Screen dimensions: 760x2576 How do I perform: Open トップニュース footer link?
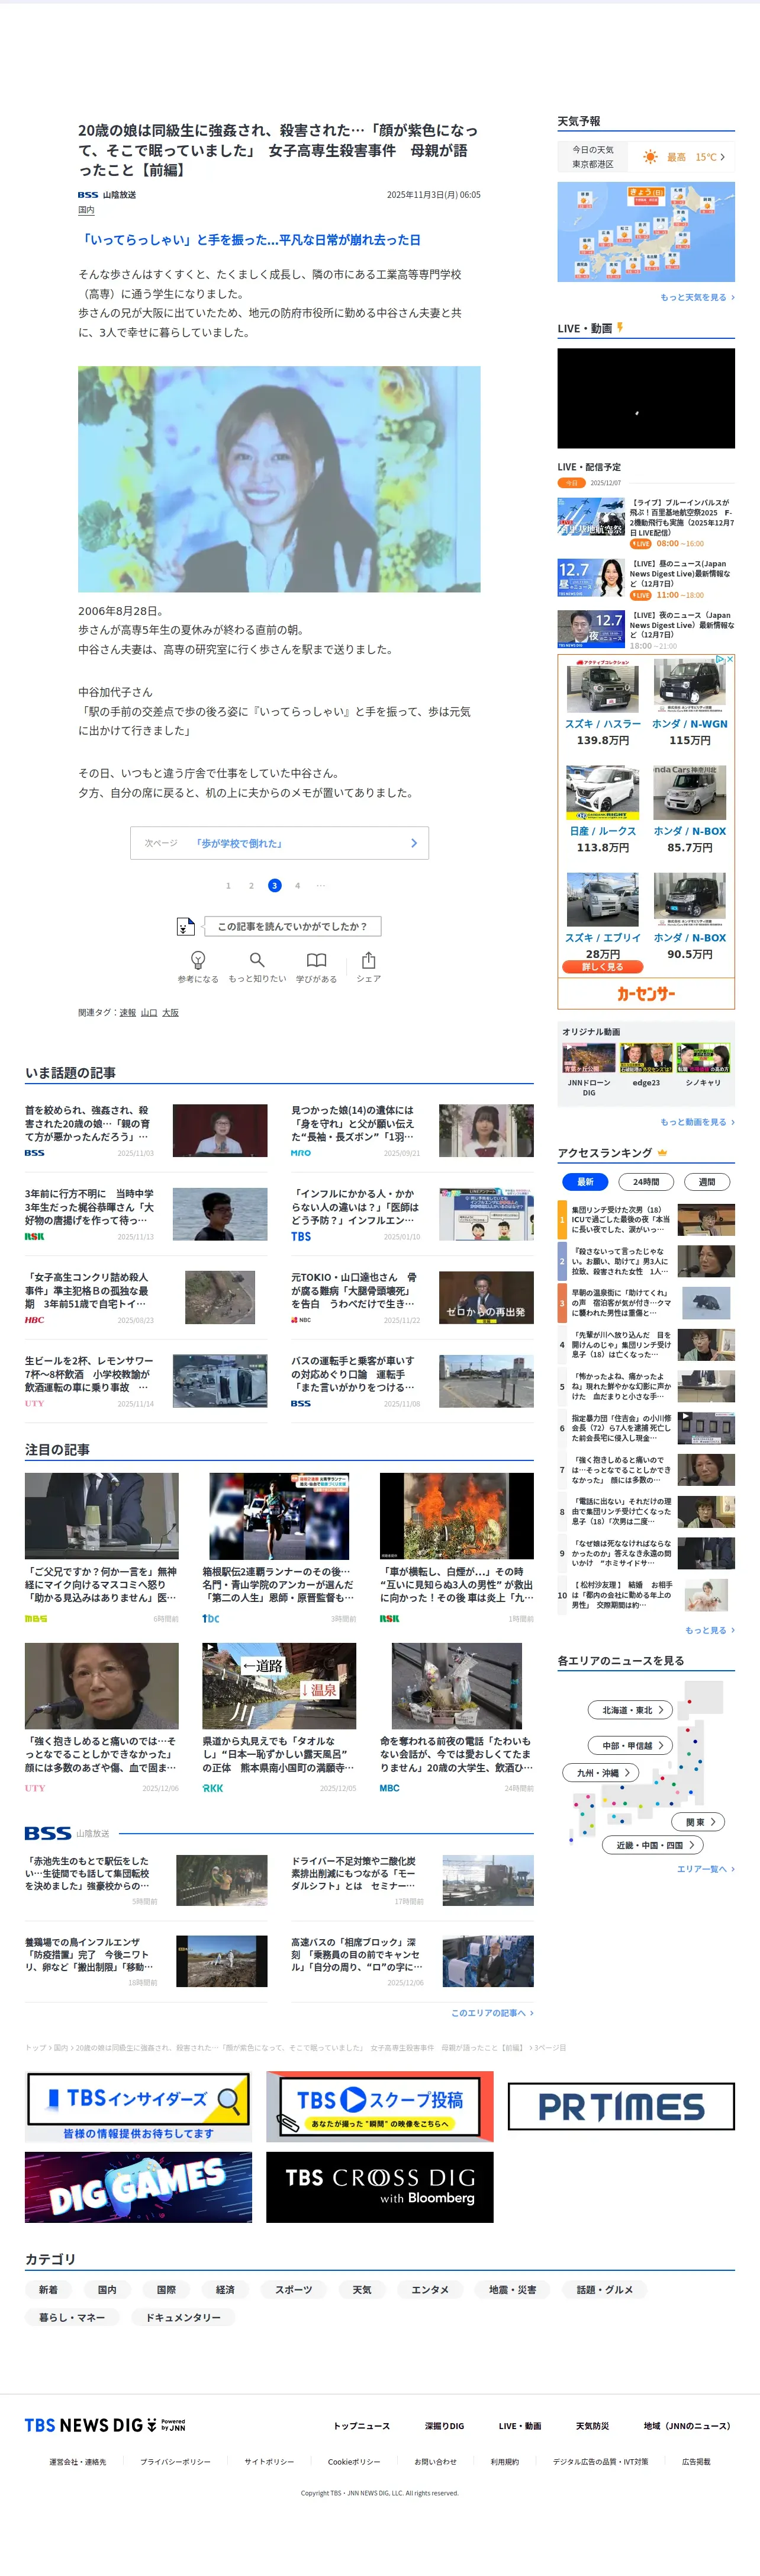(362, 2426)
